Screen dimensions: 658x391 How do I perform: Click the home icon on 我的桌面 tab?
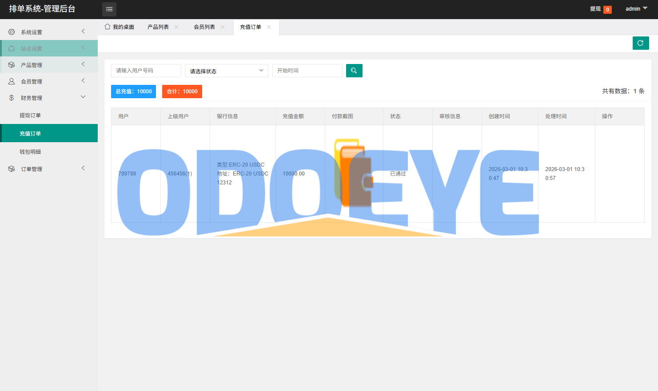[107, 27]
